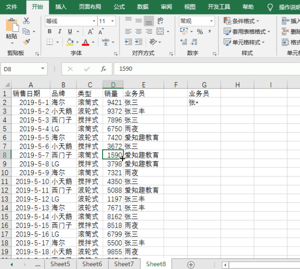Open alignment settings dialog launcher

171,54
